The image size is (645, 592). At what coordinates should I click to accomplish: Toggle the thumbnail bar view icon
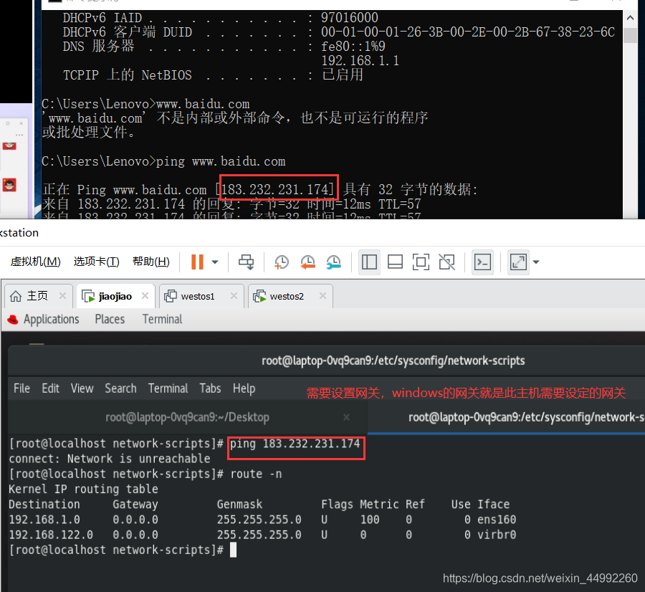(395, 262)
